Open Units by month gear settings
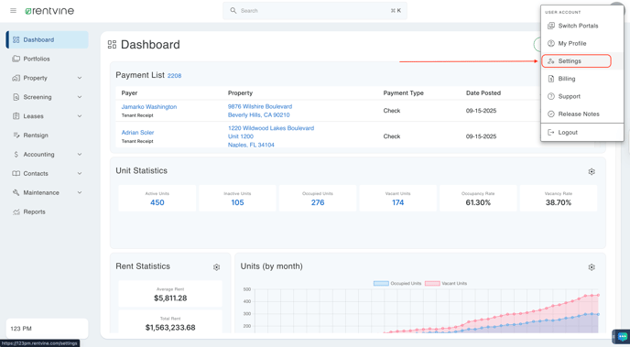630x347 pixels. tap(592, 267)
